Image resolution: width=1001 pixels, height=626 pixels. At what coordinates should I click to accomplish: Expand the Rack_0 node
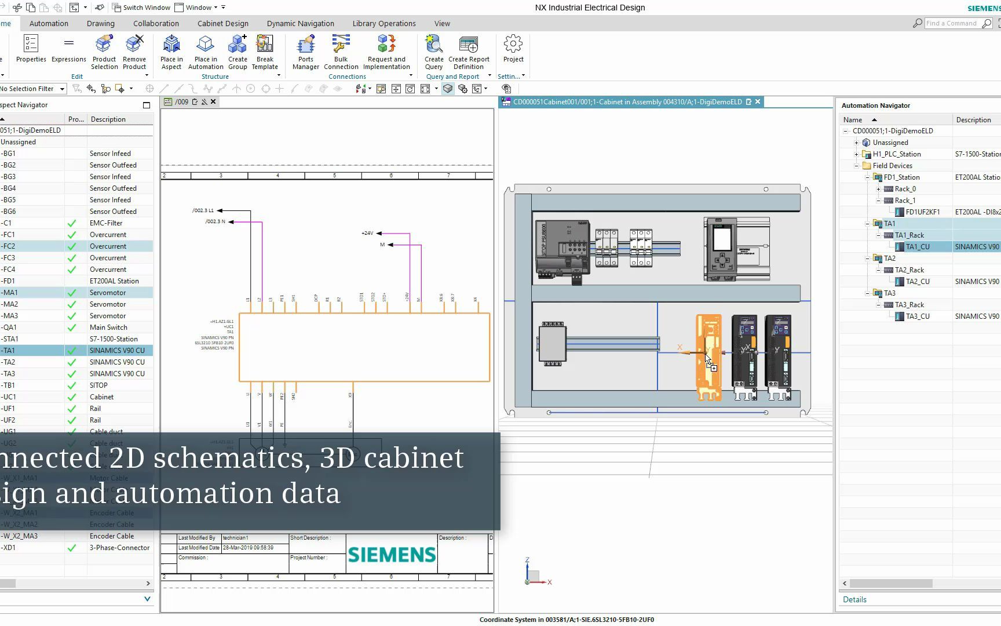point(878,189)
